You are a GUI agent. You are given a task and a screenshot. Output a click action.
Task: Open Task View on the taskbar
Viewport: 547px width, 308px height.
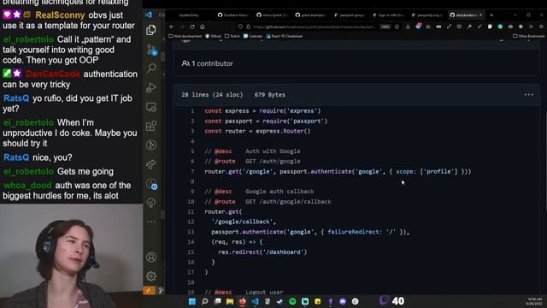pyautogui.click(x=217, y=301)
